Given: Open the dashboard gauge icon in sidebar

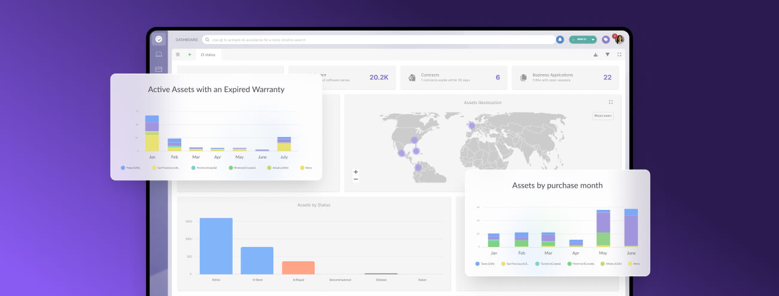Looking at the screenshot, I should 159,39.
